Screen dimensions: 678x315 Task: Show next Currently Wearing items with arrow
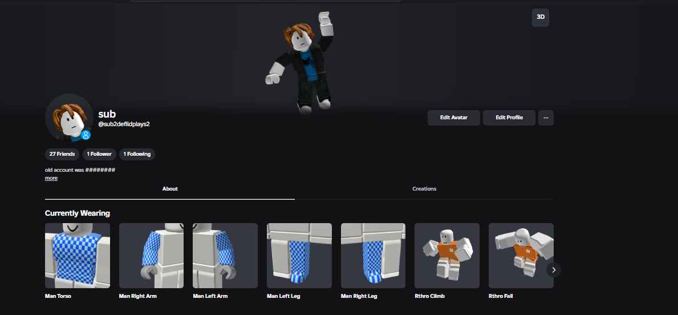pyautogui.click(x=554, y=270)
